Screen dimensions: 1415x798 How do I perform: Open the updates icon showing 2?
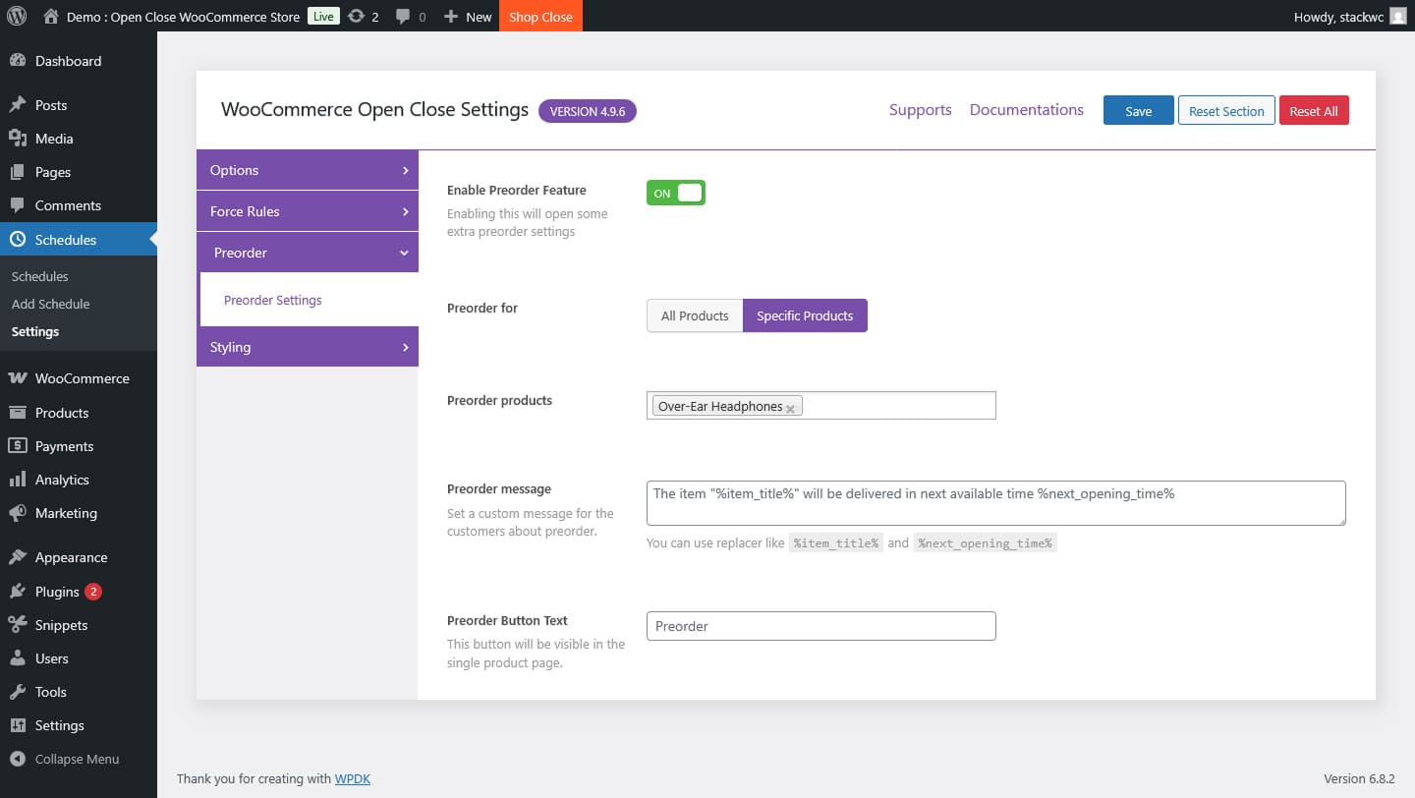[x=357, y=16]
